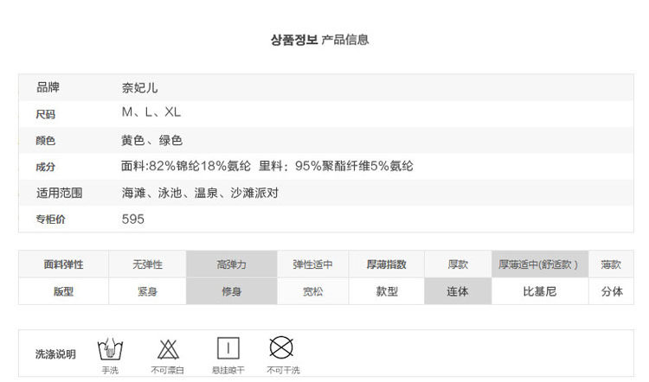Screen dimensions: 649x382
Task: Click the 版型 header cell
Action: 64,291
